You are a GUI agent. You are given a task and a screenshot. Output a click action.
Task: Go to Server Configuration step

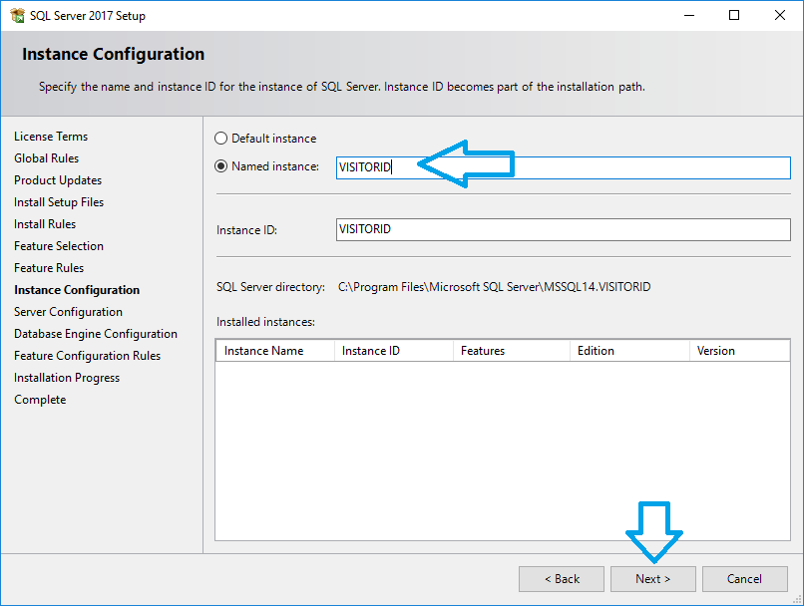pyautogui.click(x=68, y=312)
